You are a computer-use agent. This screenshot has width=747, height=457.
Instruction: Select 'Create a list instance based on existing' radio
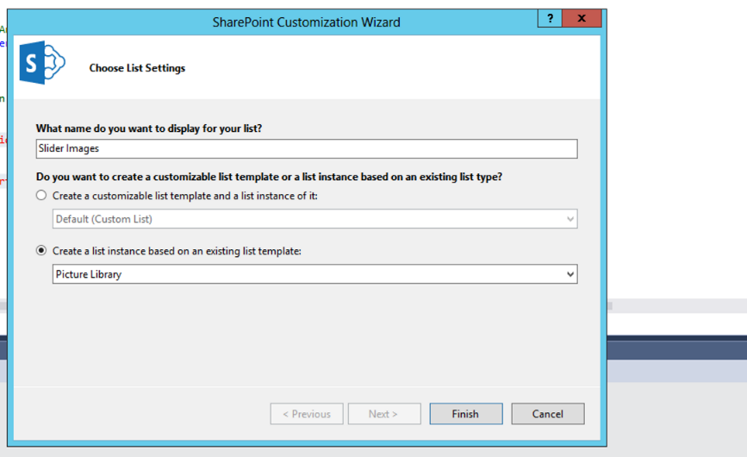click(41, 251)
